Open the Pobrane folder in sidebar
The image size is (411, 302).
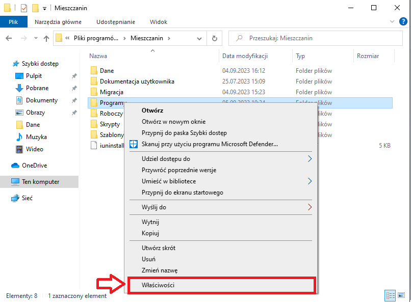[x=37, y=88]
